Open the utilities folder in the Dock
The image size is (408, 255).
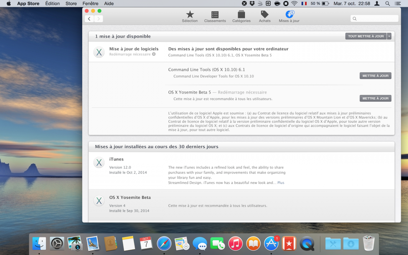tap(333, 243)
